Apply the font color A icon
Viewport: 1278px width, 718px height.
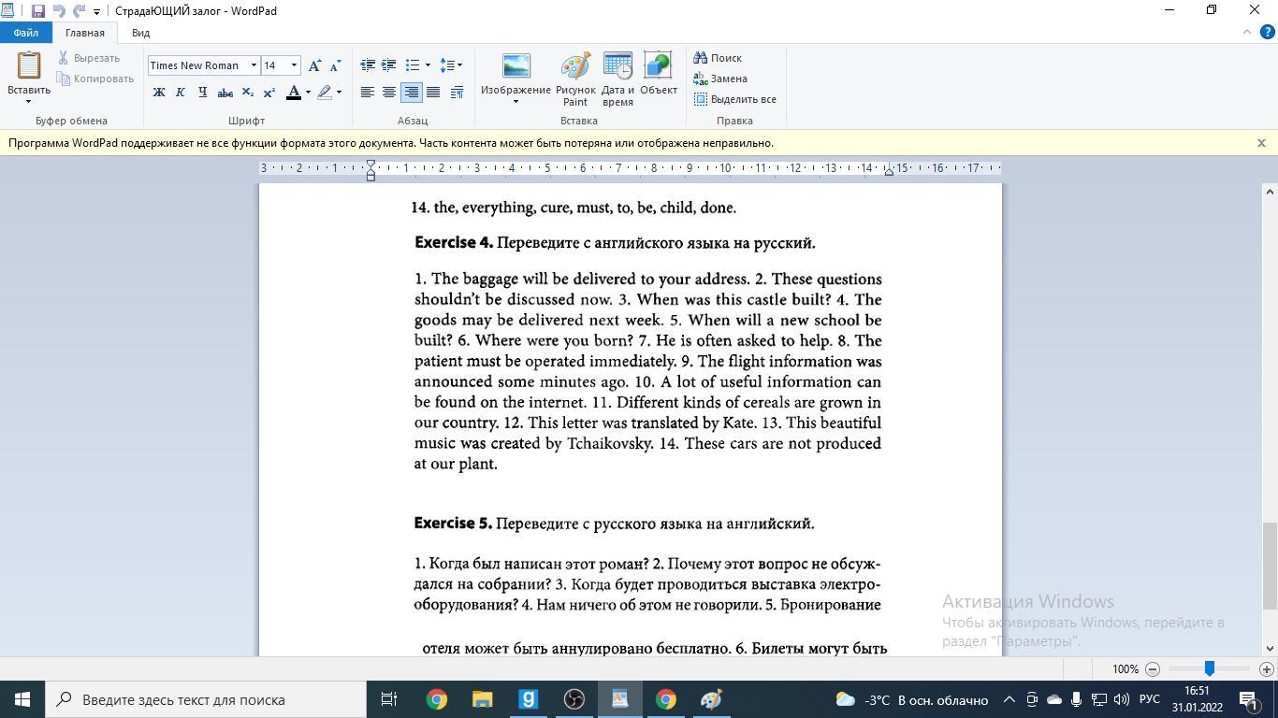(294, 93)
